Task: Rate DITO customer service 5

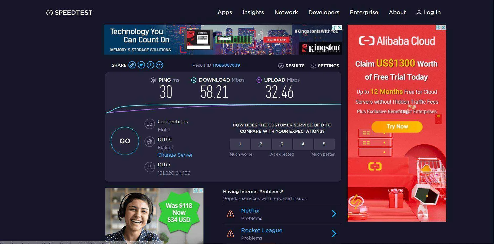Action: click(x=324, y=144)
